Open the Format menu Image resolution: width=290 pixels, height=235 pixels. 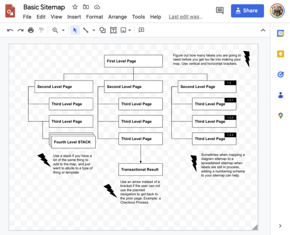click(95, 17)
